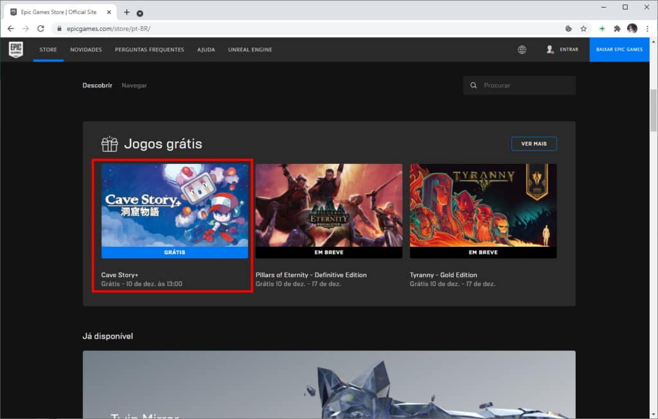Image resolution: width=658 pixels, height=419 pixels.
Task: Open the Chrome profile avatar
Action: (632, 28)
